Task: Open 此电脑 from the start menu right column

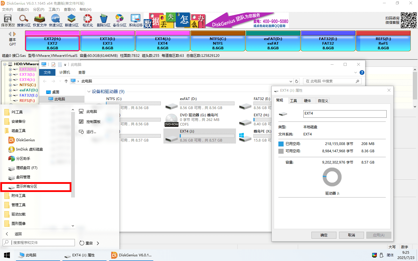Action: point(88,112)
